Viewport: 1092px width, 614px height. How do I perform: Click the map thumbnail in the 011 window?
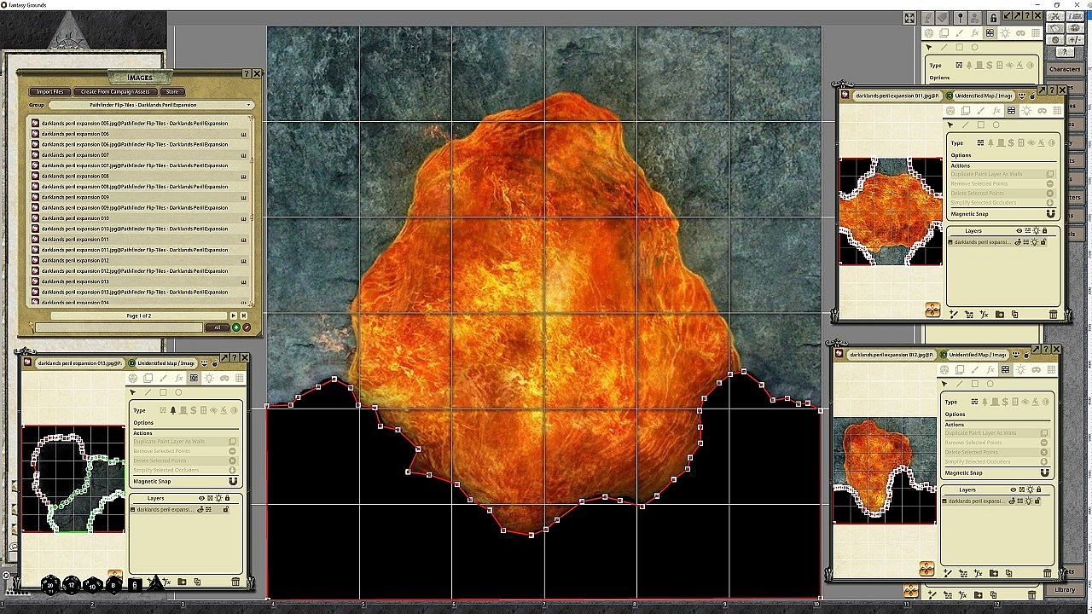pos(892,211)
